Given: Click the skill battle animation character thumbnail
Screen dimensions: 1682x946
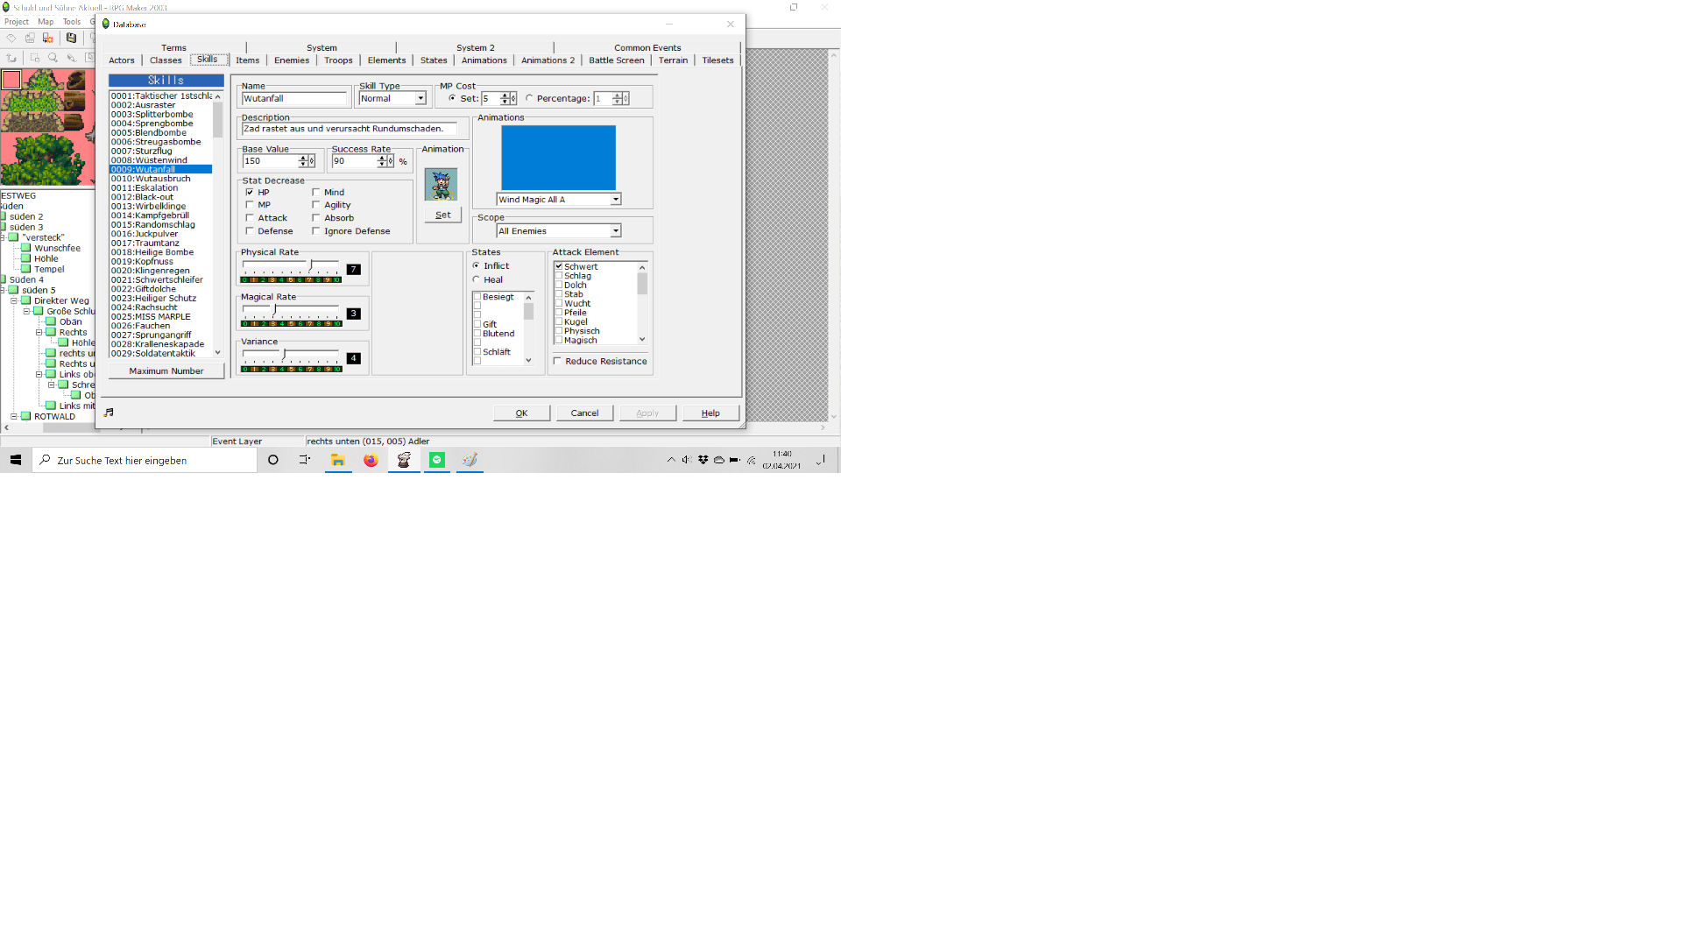Looking at the screenshot, I should tap(441, 185).
